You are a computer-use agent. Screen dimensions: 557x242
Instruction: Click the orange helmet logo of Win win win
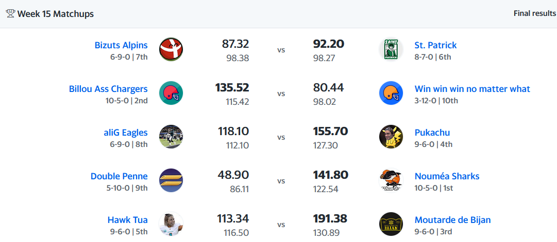[391, 93]
